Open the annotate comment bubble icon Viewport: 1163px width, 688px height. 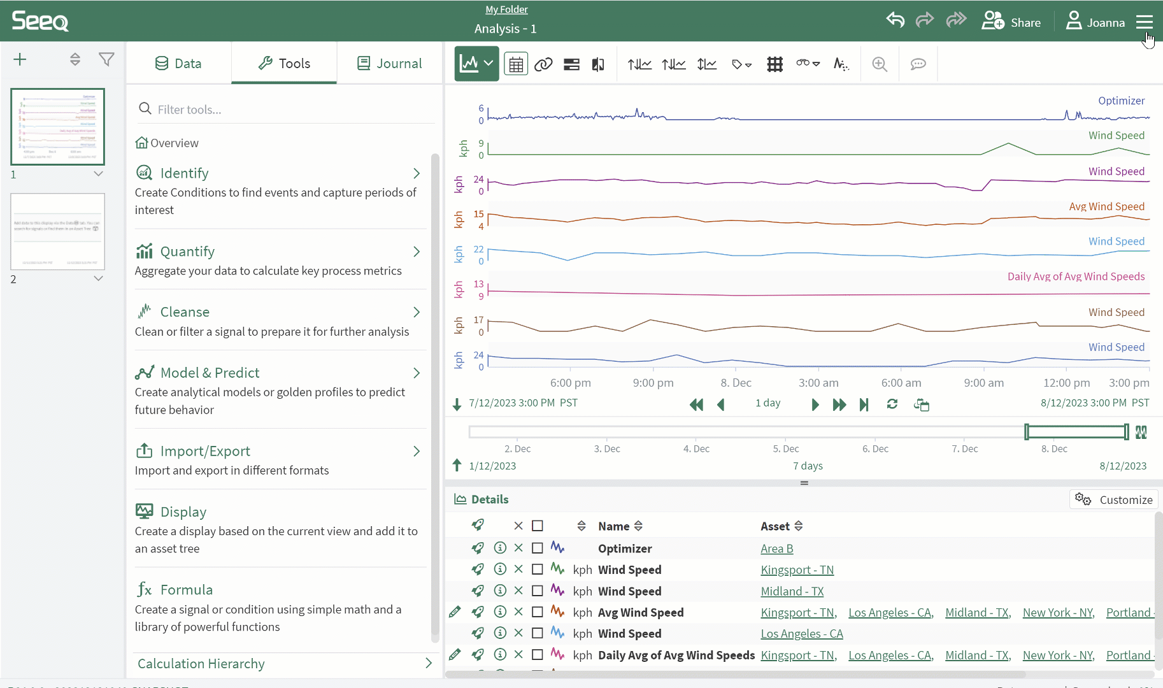[x=918, y=64]
